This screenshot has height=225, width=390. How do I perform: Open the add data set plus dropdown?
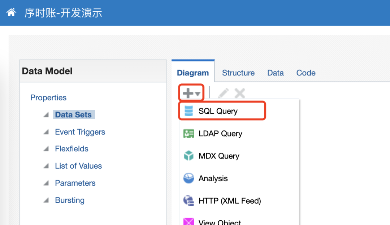[191, 93]
